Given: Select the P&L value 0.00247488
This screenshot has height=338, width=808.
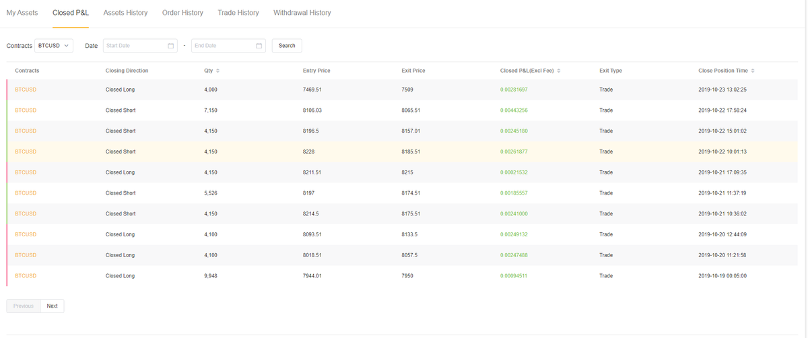Looking at the screenshot, I should tap(514, 255).
